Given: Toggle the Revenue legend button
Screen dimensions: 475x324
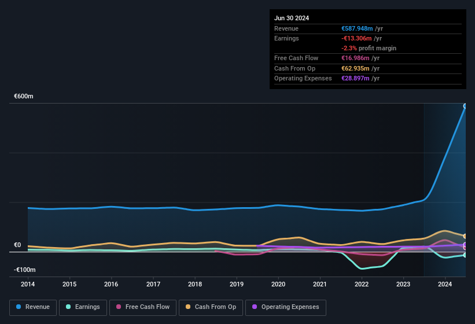Looking at the screenshot, I should 33,307.
